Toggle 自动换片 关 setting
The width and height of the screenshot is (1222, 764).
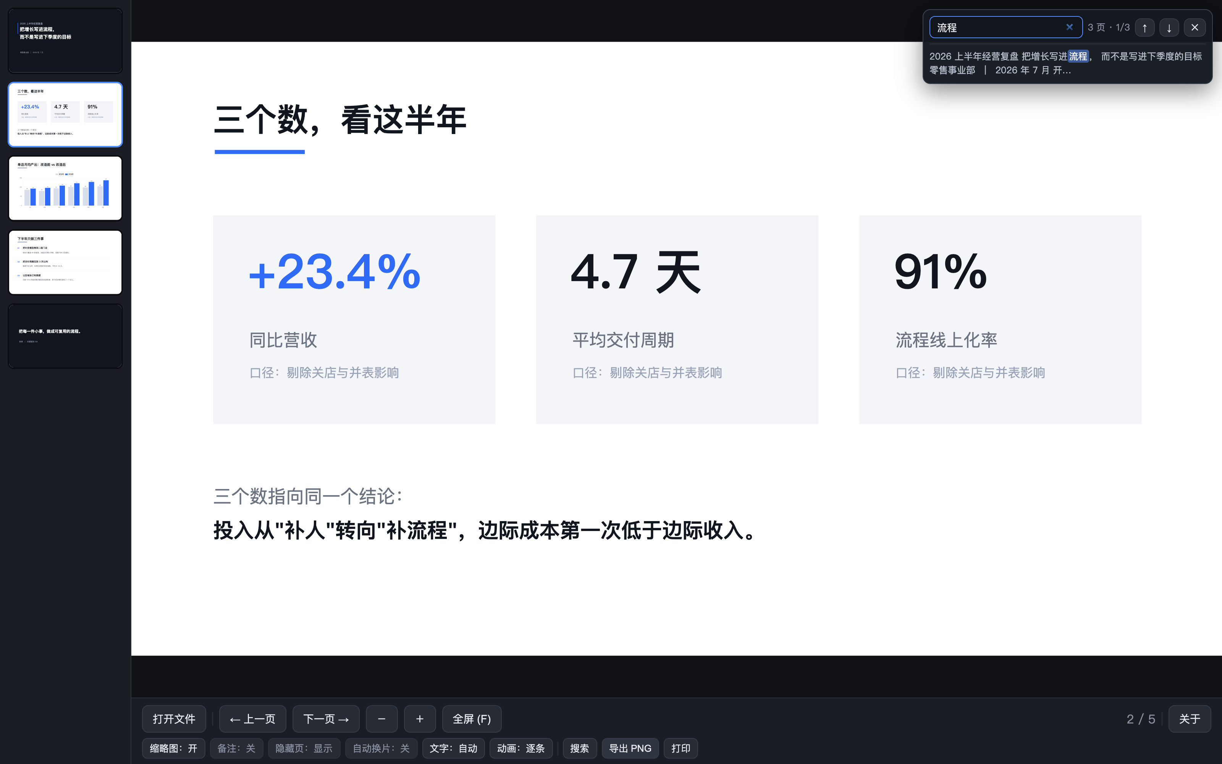pos(381,748)
